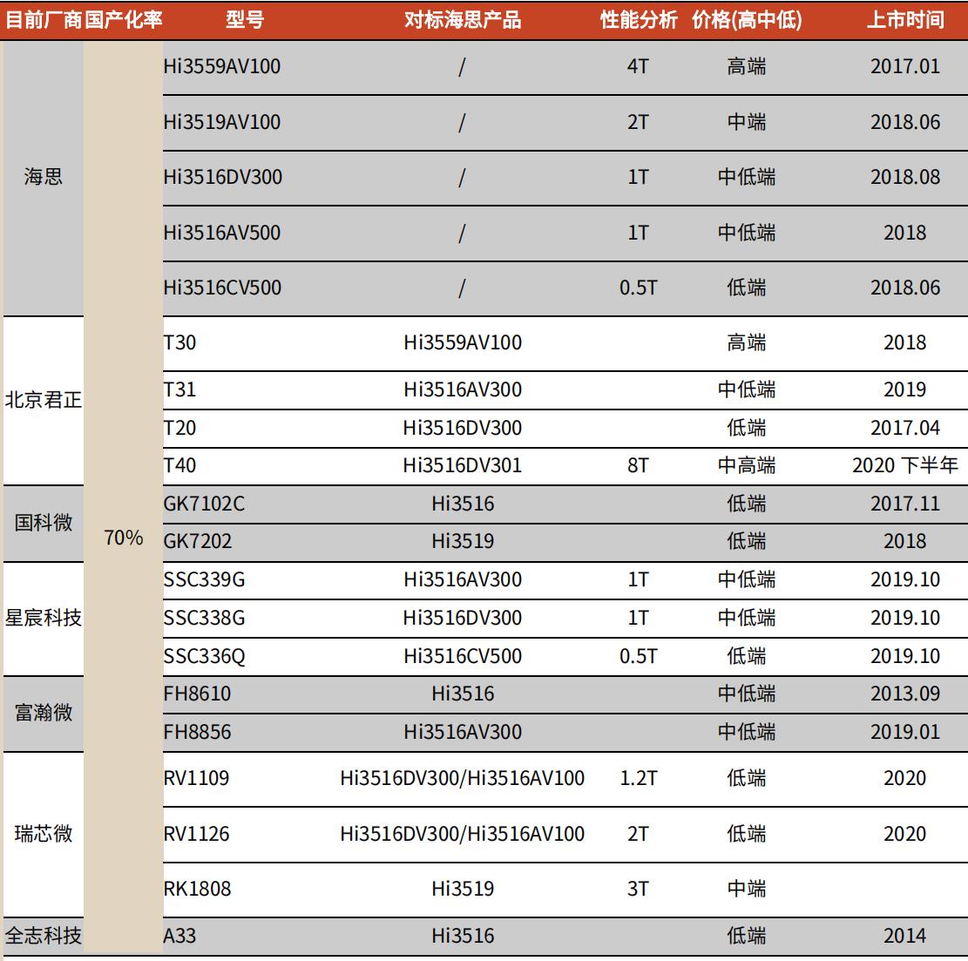
Task: Select the 全志科技 vendor cell
Action: (x=44, y=936)
